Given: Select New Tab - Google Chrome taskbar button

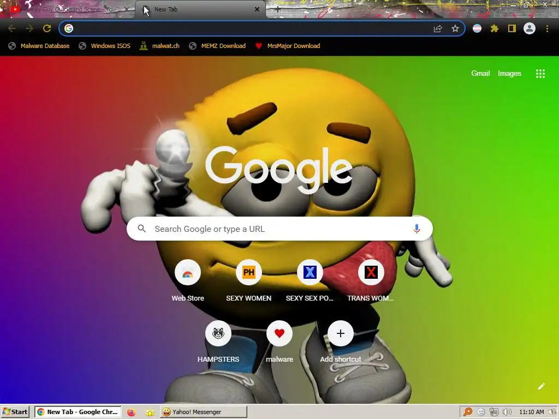Looking at the screenshot, I should click(78, 412).
